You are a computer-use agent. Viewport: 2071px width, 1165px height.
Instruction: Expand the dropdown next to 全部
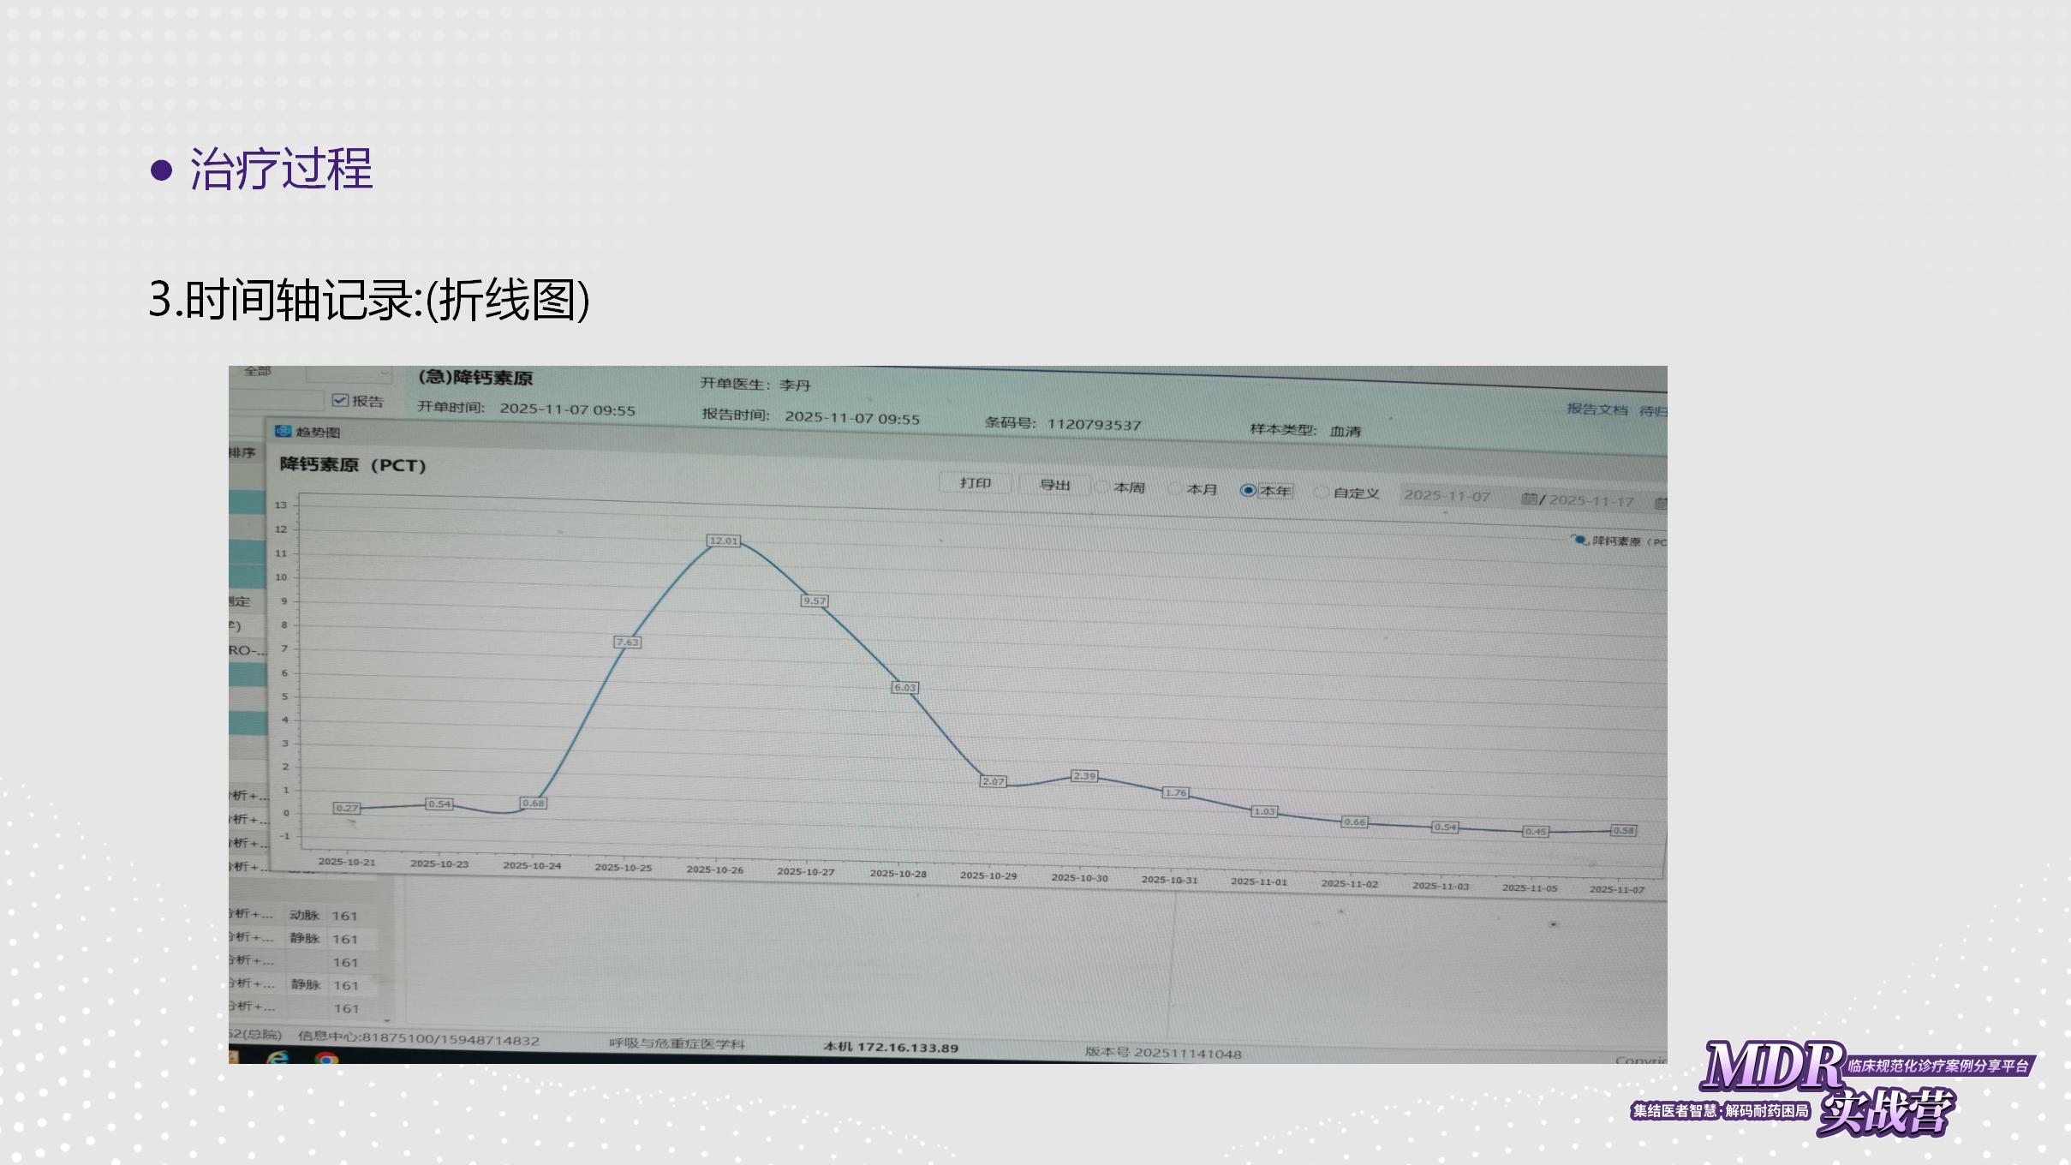pyautogui.click(x=385, y=373)
